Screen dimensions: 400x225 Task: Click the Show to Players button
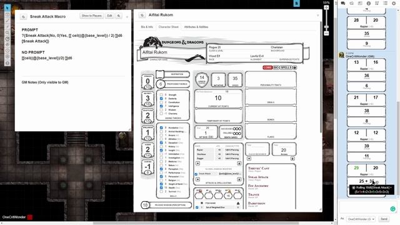tap(92, 16)
